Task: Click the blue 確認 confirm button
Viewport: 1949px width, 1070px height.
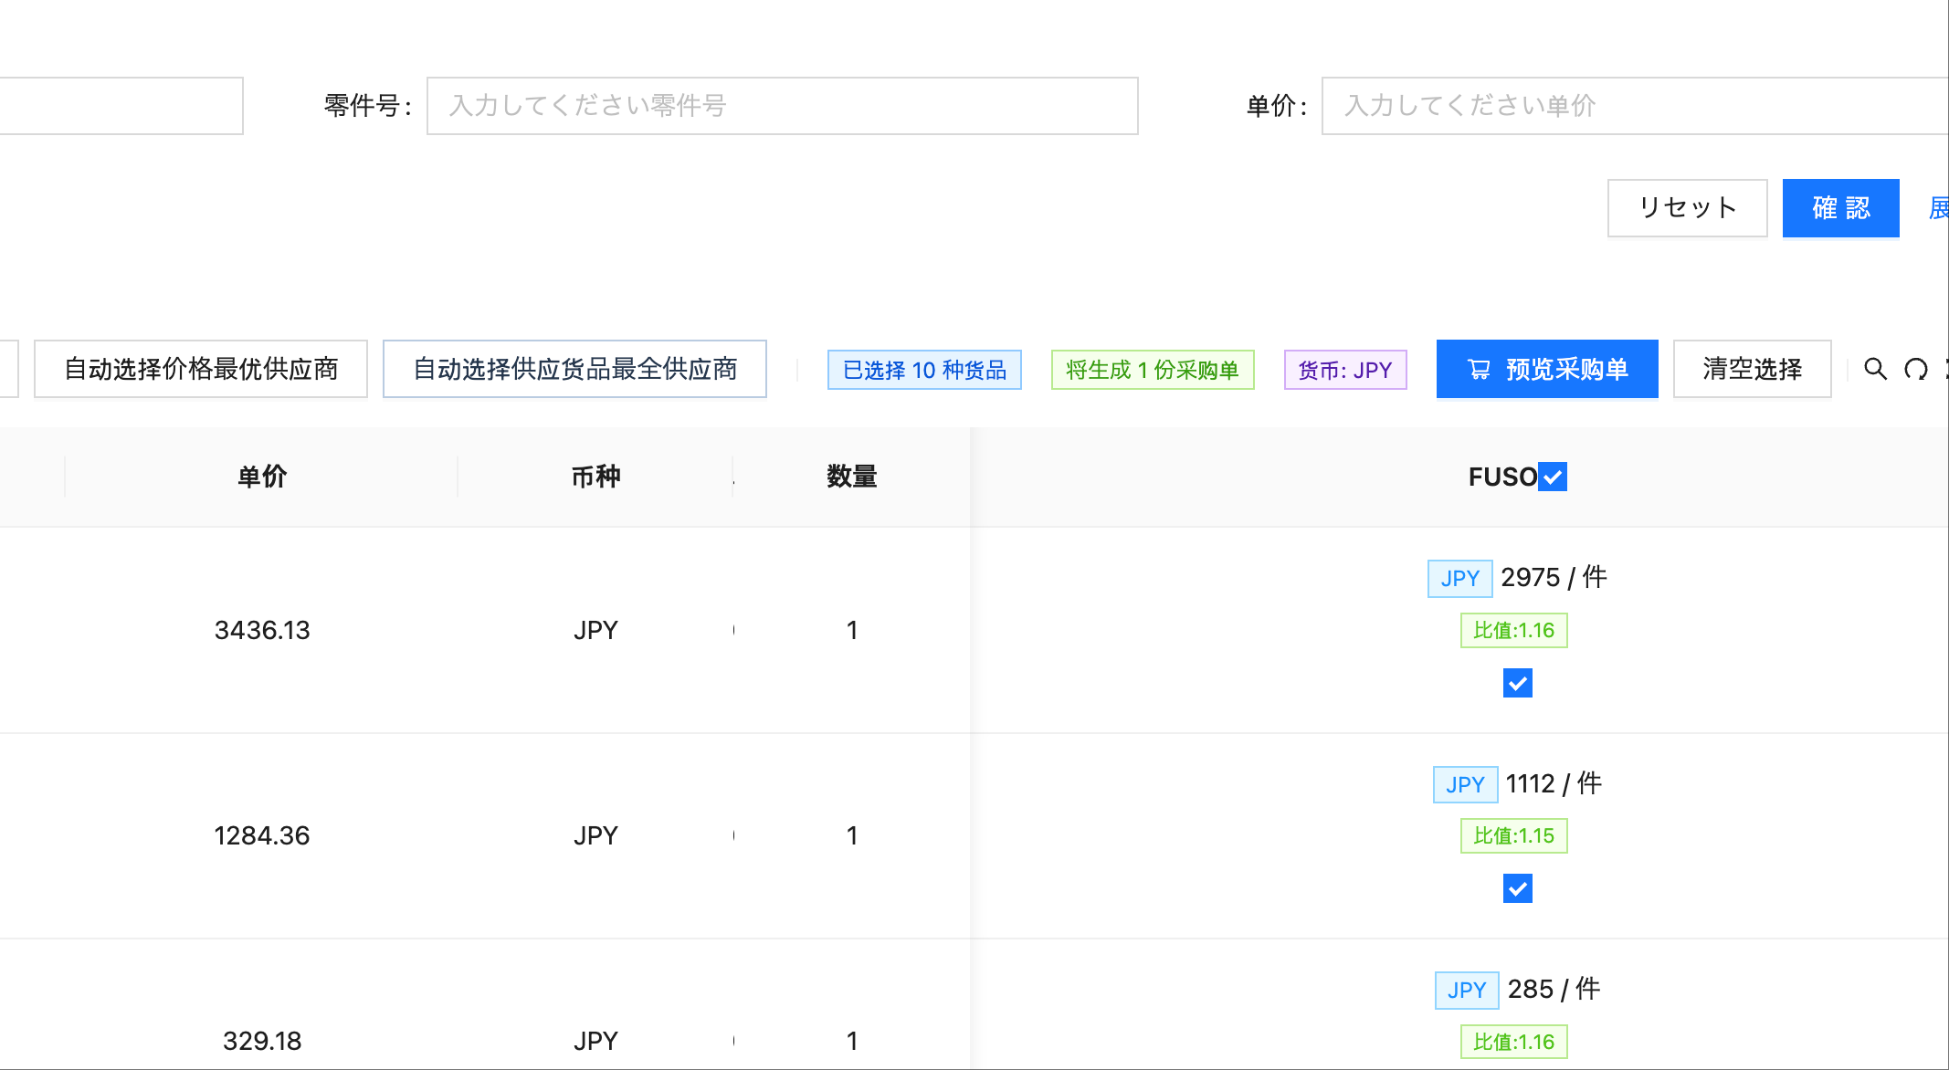Action: tap(1840, 208)
